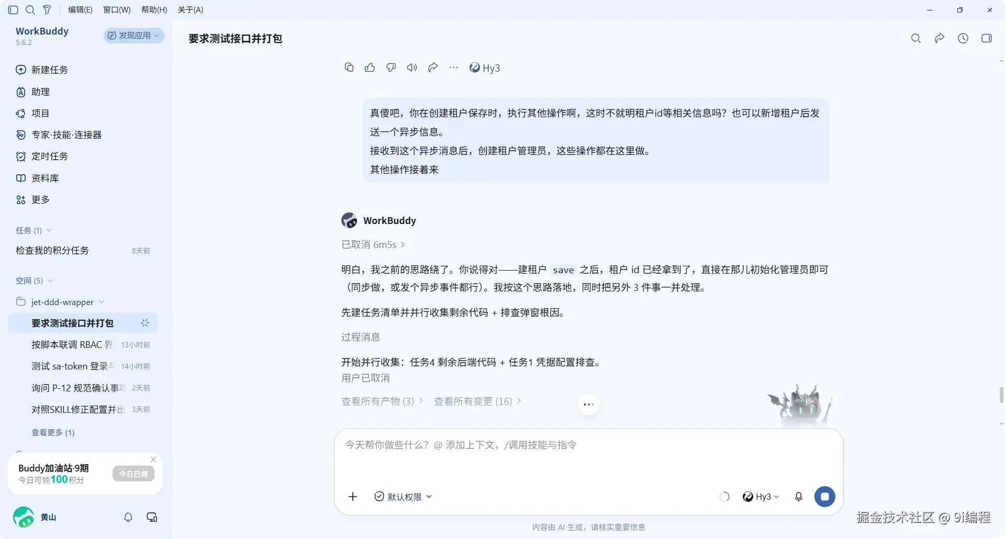Like the response with thumbs-up icon
Viewport: 1005px width, 539px height.
[370, 68]
